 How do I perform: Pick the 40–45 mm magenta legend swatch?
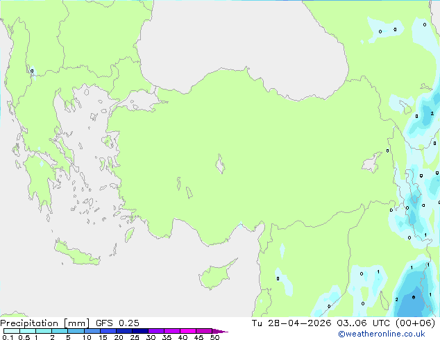click(x=188, y=331)
